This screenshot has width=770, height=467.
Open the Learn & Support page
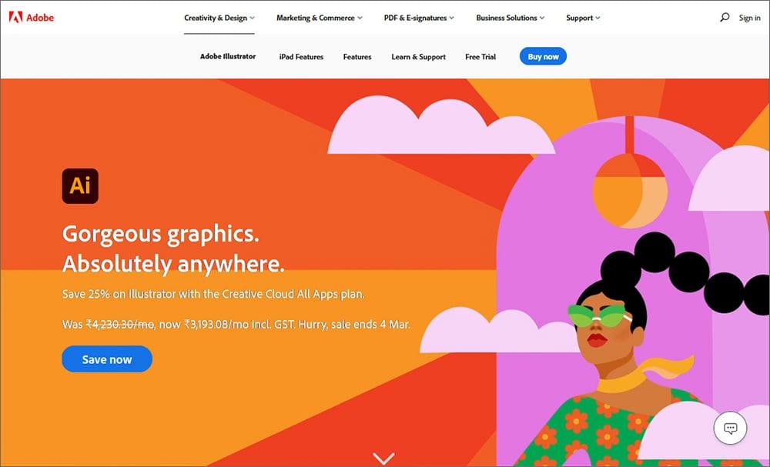(418, 56)
